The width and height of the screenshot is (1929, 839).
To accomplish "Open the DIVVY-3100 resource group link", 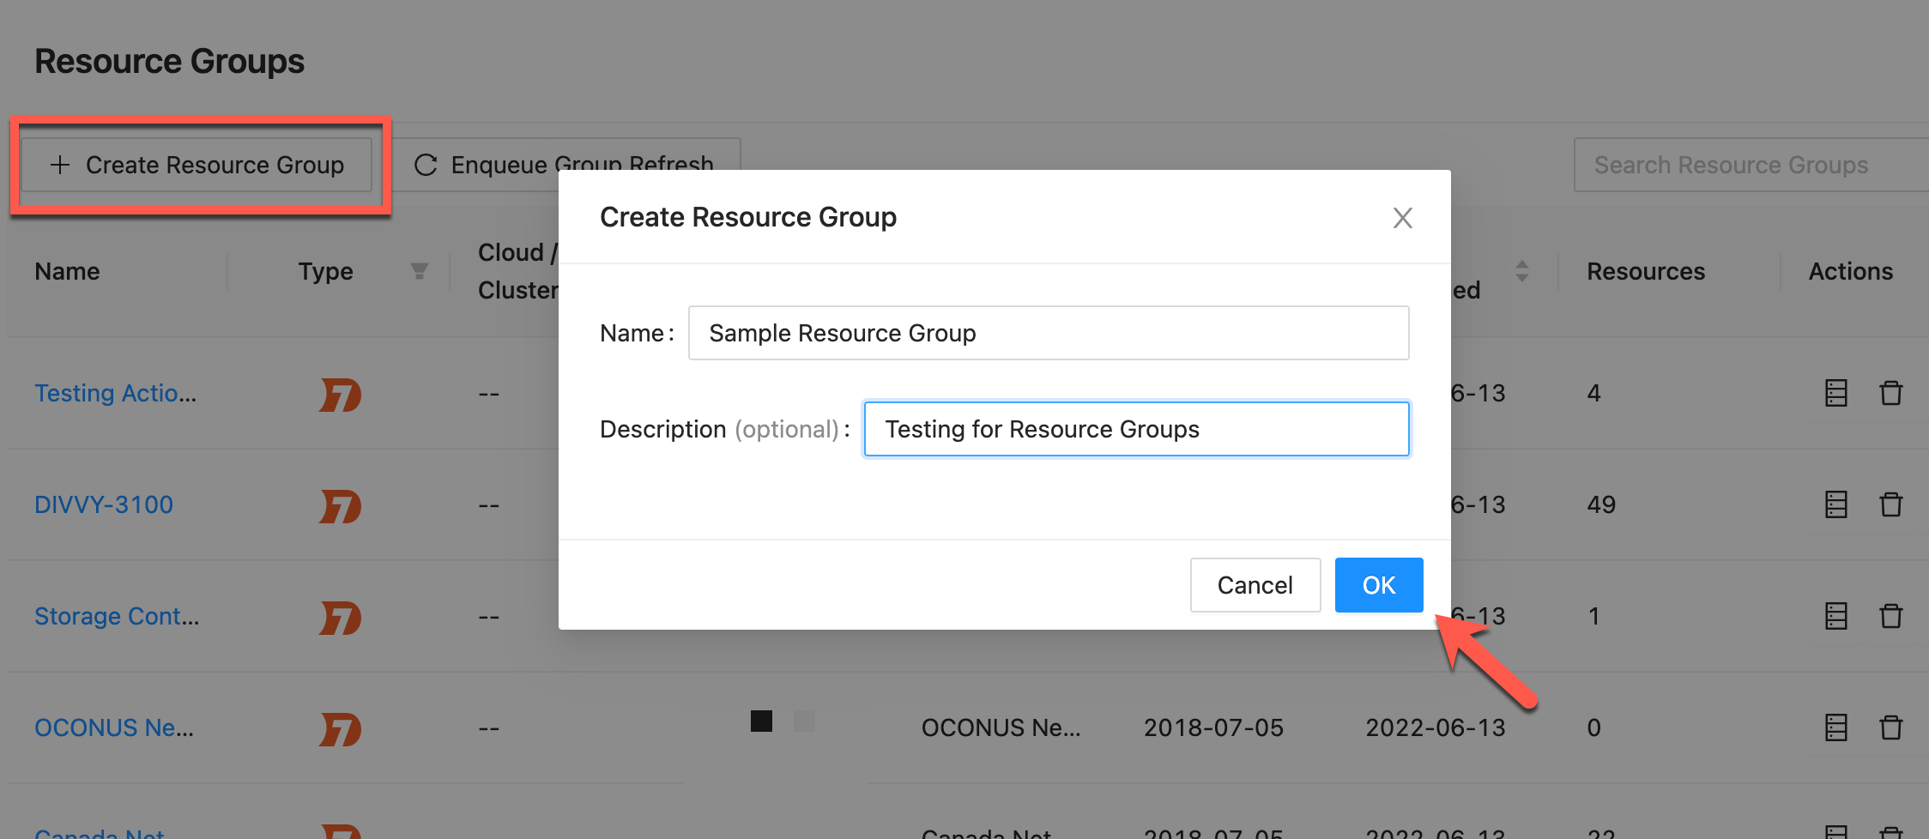I will pos(104,504).
